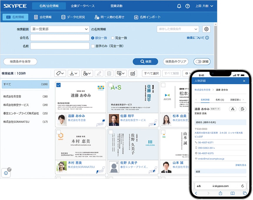Reload page in phone browser
The height and width of the screenshot is (200, 253).
[x=242, y=186]
